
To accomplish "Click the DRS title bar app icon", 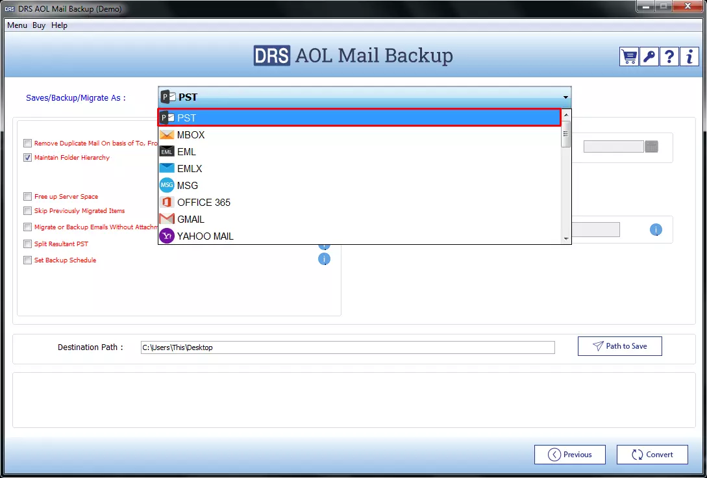I will click(x=10, y=9).
